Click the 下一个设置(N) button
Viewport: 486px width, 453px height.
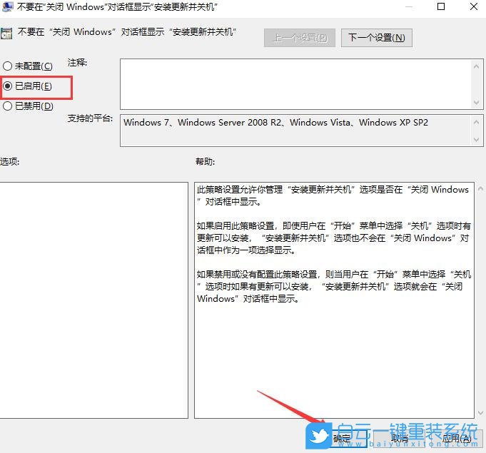click(x=377, y=38)
